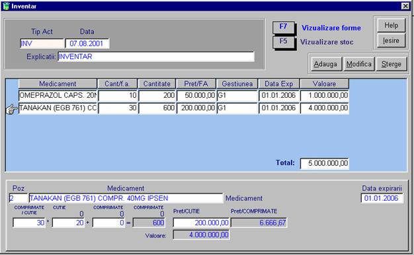Click the CUTIE field with 20
The image size is (414, 255).
(x=68, y=223)
